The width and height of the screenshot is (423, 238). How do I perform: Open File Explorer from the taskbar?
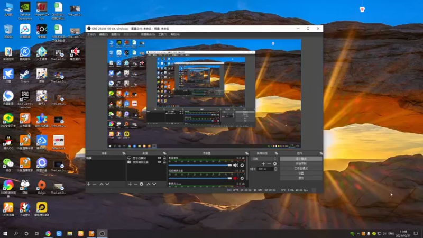[x=70, y=234]
